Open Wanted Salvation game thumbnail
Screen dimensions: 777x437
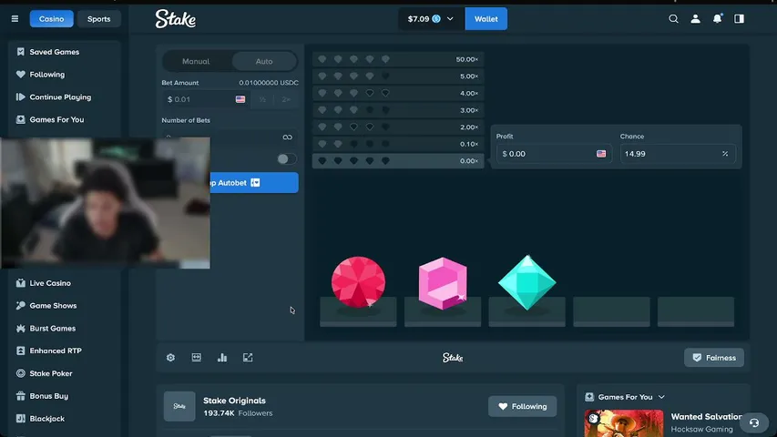tap(623, 423)
